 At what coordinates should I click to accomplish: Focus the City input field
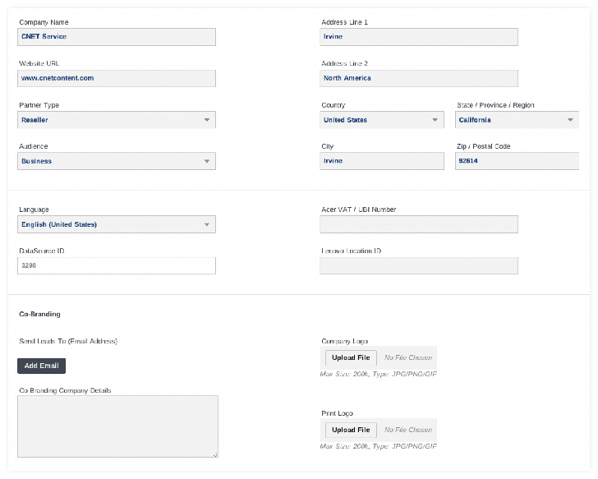click(382, 161)
